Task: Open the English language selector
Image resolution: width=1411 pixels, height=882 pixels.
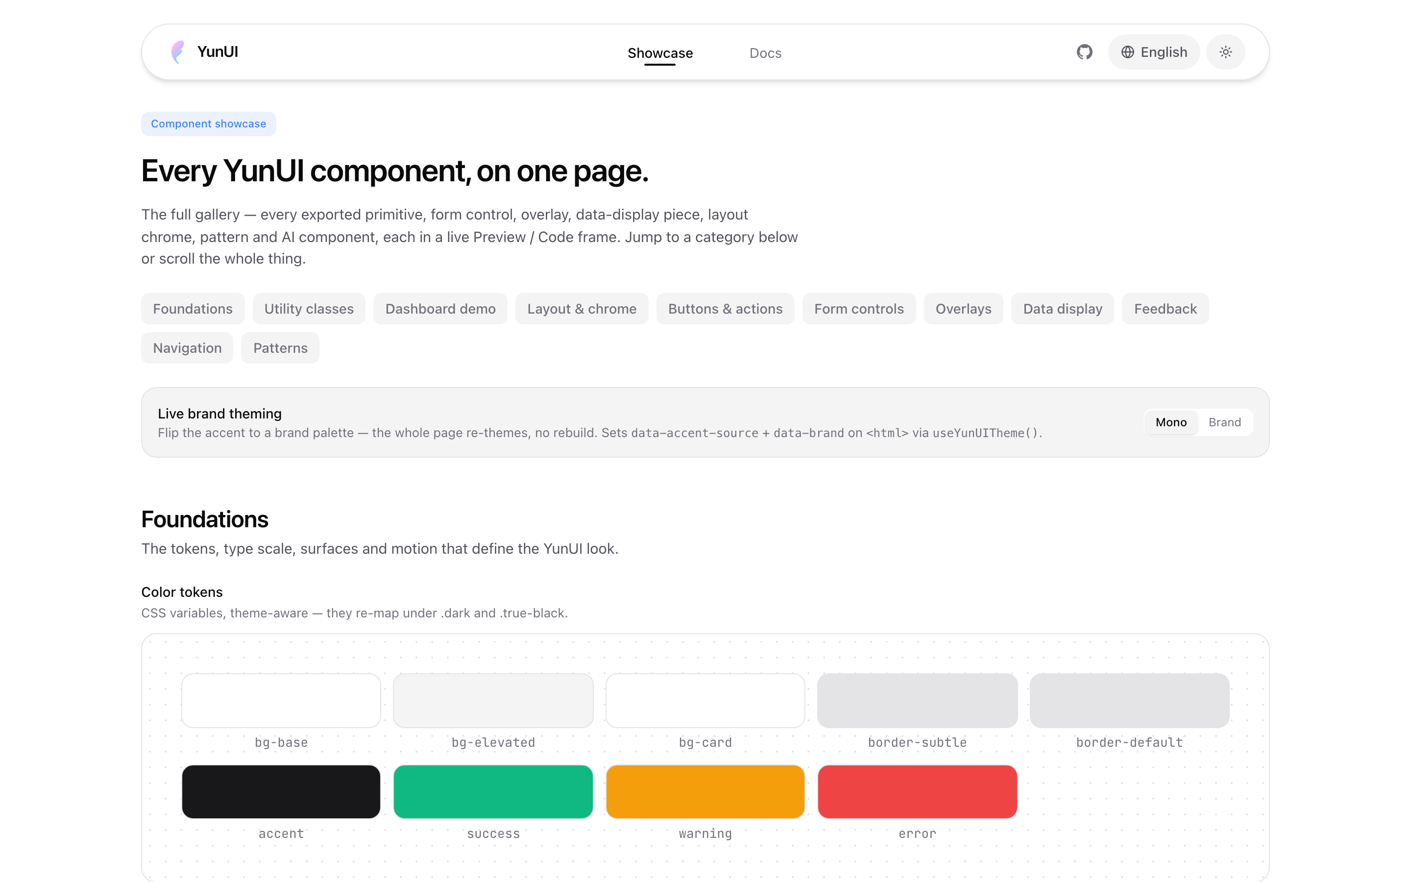Action: point(1154,52)
